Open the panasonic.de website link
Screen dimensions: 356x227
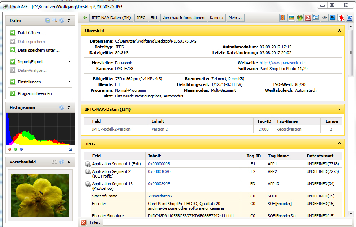(x=282, y=63)
